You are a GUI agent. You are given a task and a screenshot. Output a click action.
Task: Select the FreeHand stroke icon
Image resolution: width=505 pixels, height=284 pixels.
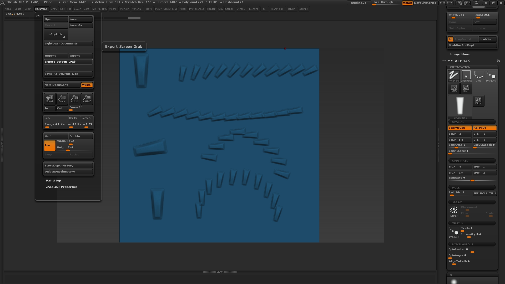[x=454, y=76]
